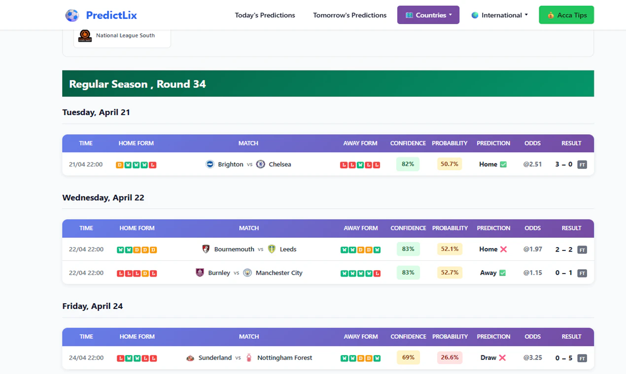Click PROBABILITY header in Tuesday table
This screenshot has width=626, height=374.
pos(450,143)
